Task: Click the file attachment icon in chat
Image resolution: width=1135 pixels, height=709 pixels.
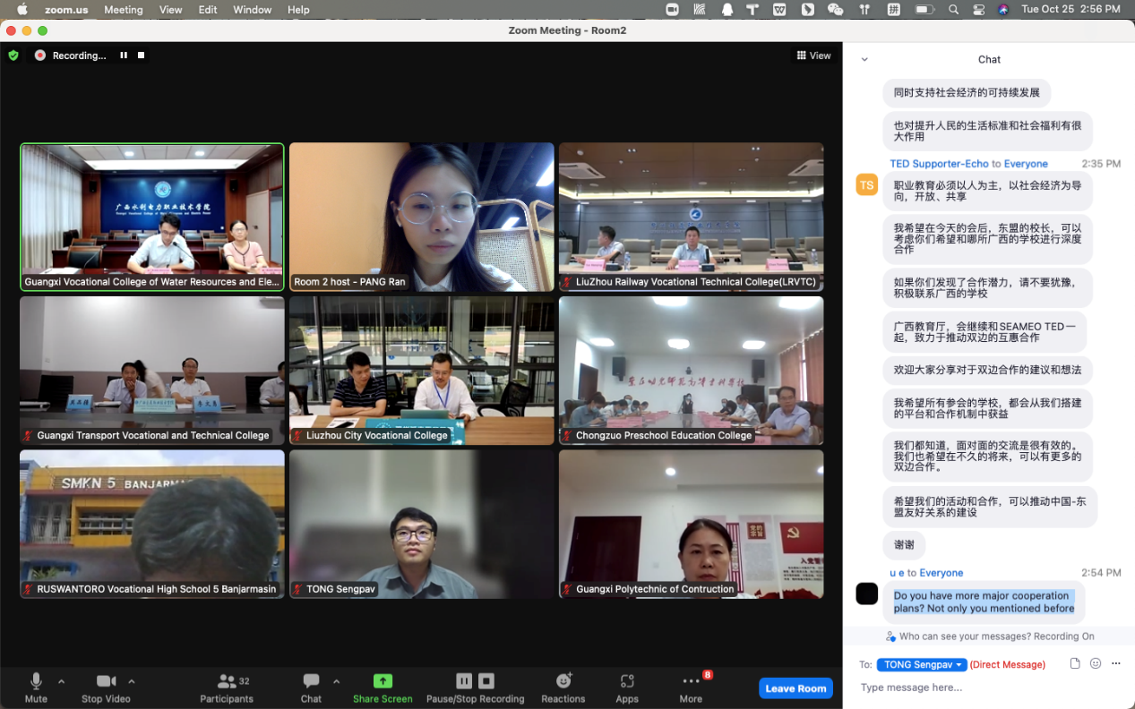Action: coord(1075,664)
